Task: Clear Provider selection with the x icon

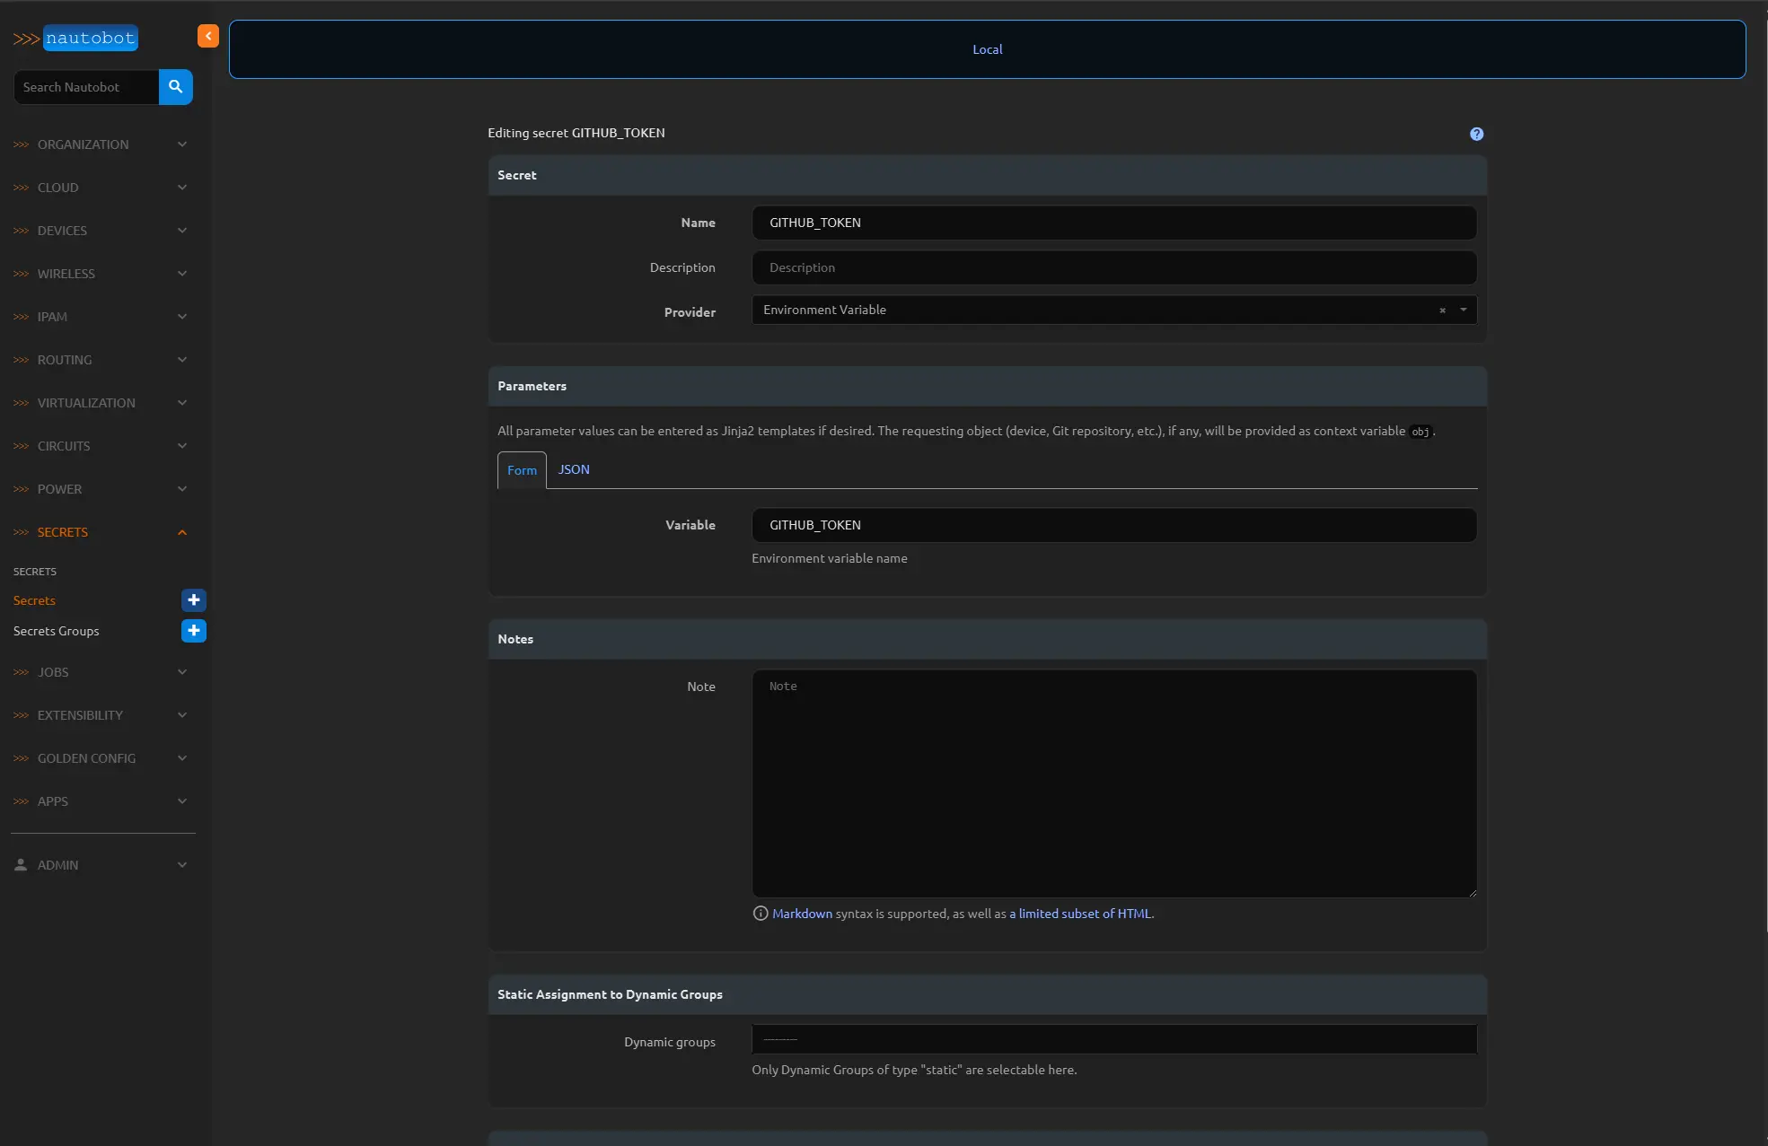Action: pos(1442,311)
